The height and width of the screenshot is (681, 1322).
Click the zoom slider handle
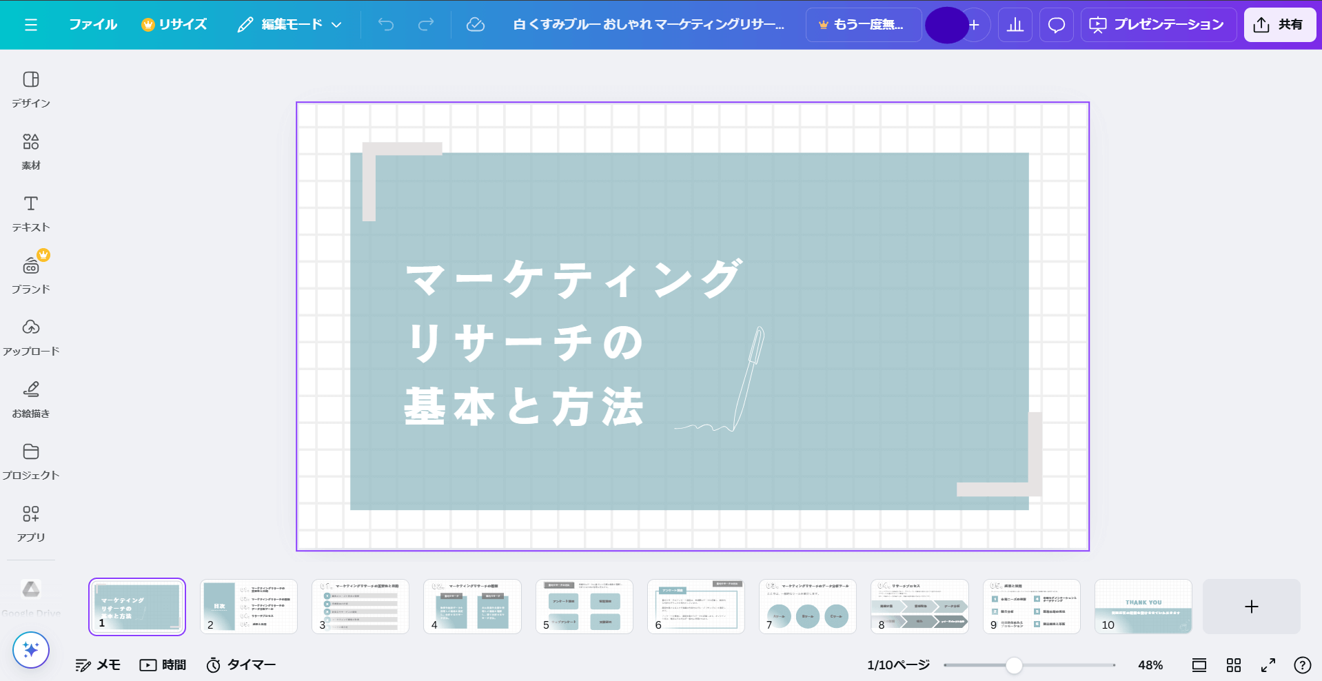point(1014,665)
